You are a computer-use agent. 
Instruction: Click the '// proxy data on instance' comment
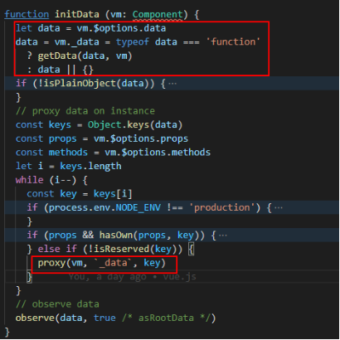point(85,111)
